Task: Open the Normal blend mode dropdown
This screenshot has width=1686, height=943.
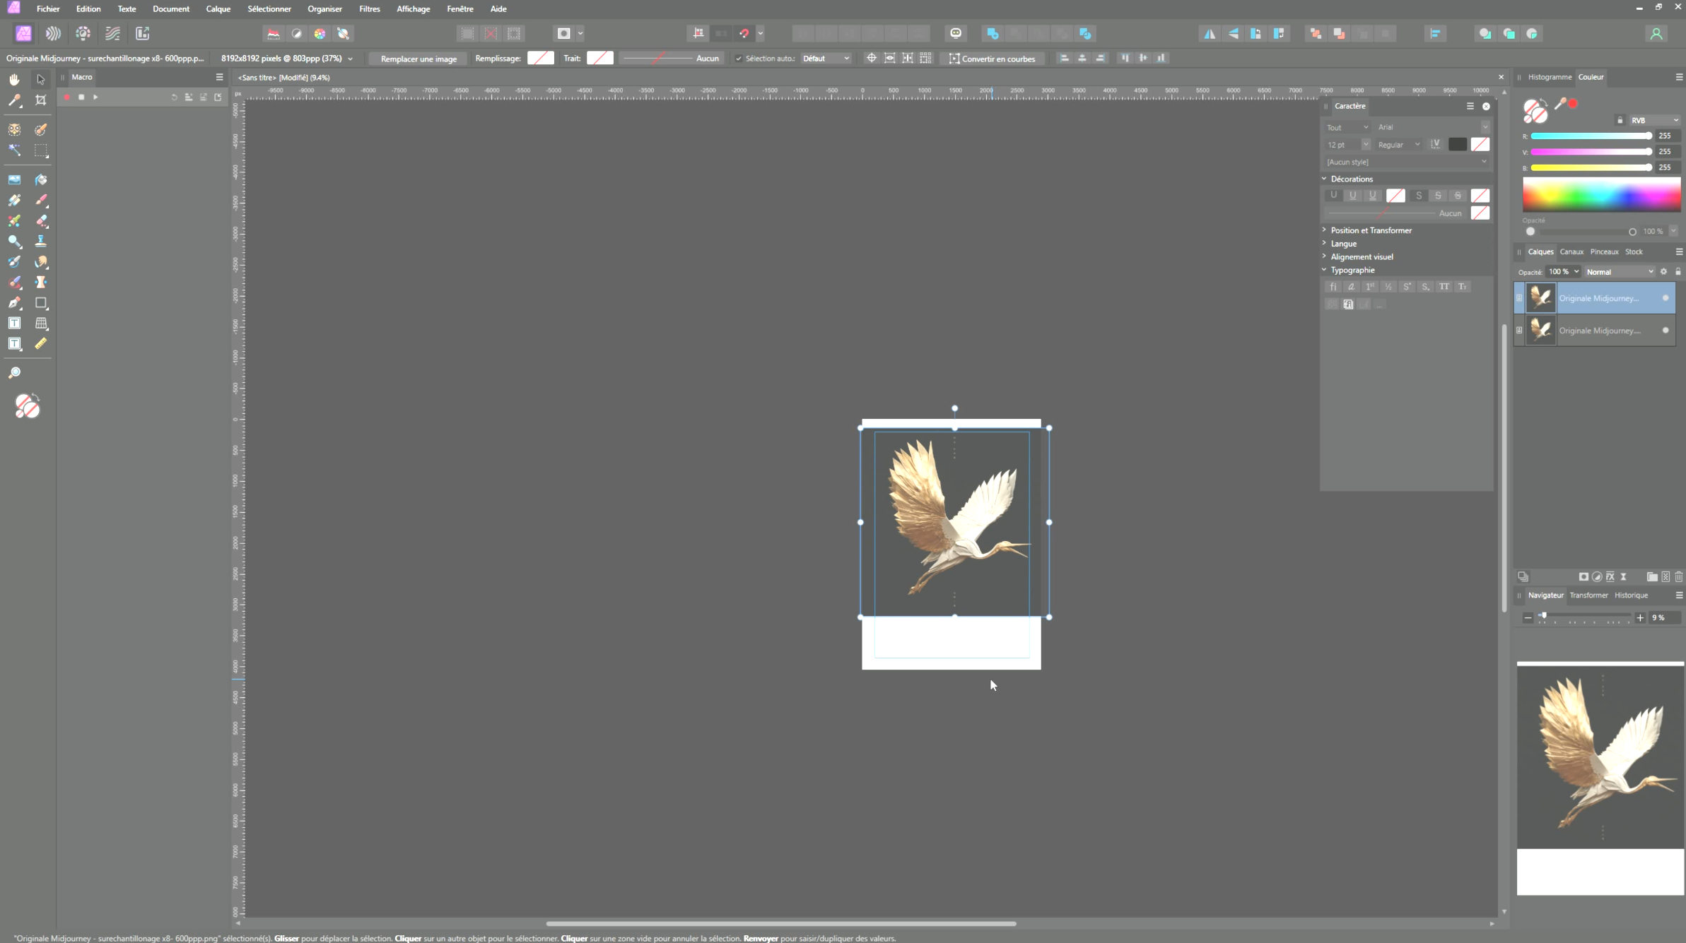Action: click(x=1619, y=272)
